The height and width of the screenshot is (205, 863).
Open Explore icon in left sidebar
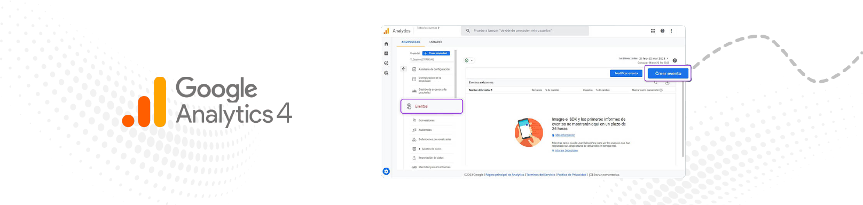click(x=386, y=63)
